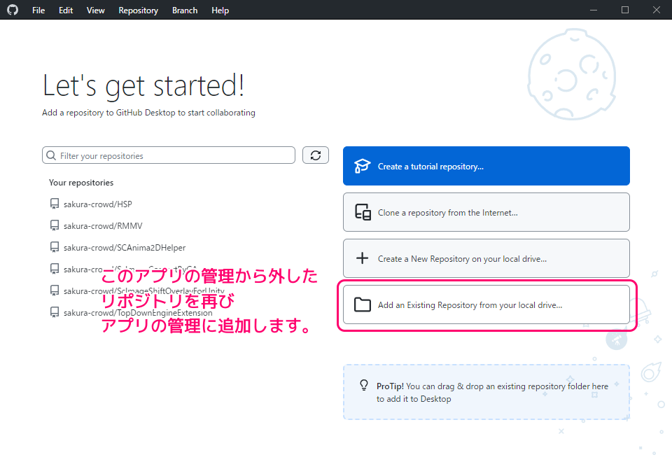Minimize the GitHub Desktop window
The image size is (672, 462).
pos(593,10)
